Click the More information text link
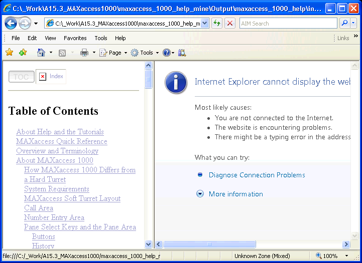This screenshot has width=362, height=263. point(235,194)
